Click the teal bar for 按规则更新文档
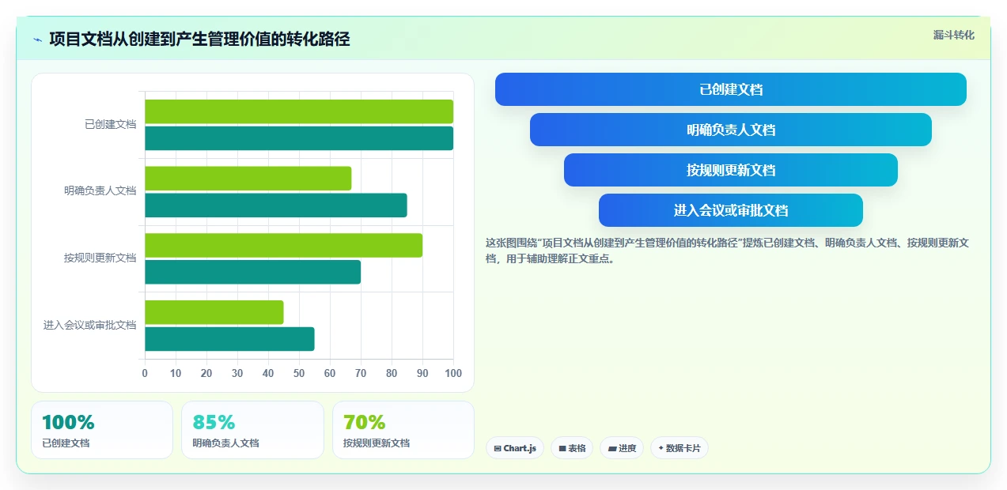Viewport: 1007px width, 490px height. (x=252, y=272)
